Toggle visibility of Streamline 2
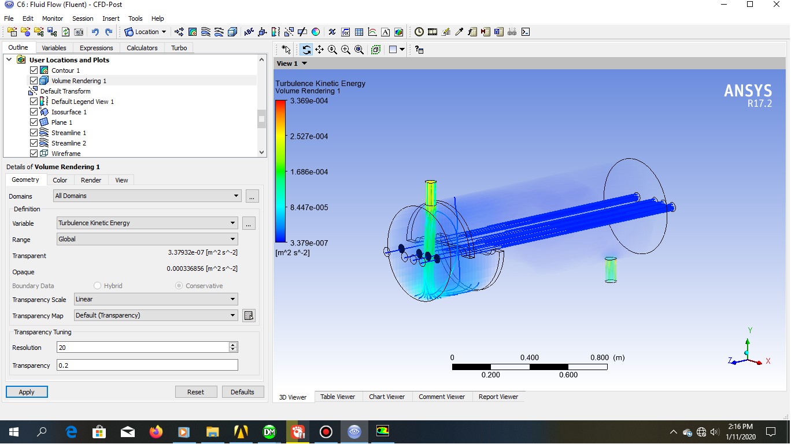 [34, 143]
